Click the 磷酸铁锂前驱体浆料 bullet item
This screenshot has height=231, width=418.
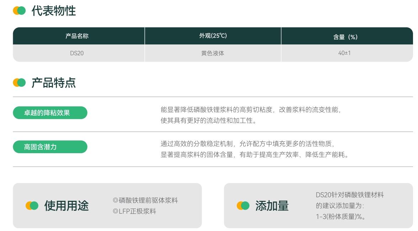coord(145,200)
